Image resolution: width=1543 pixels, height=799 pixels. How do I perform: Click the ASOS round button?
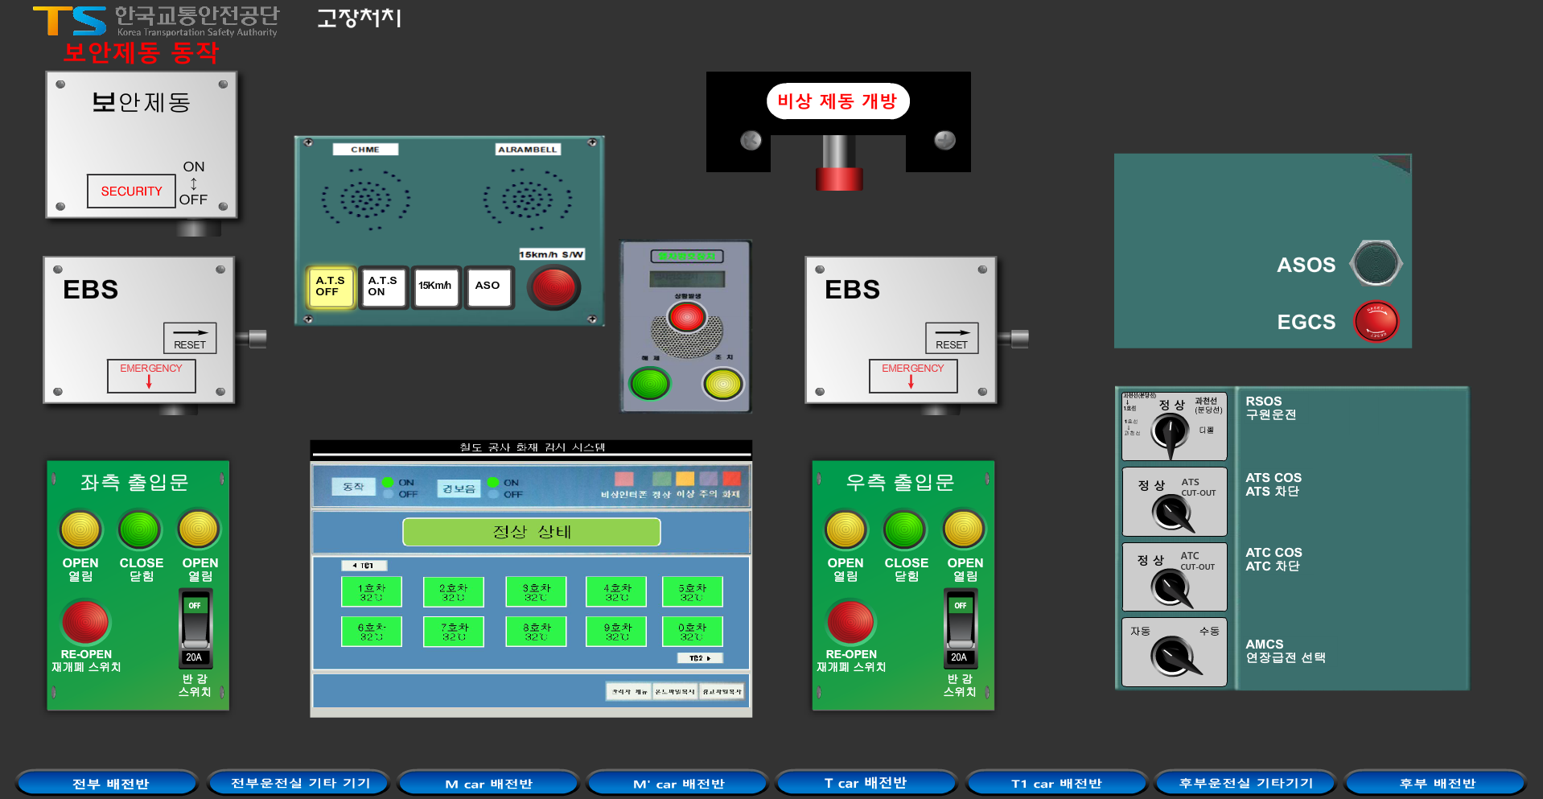point(1376,264)
